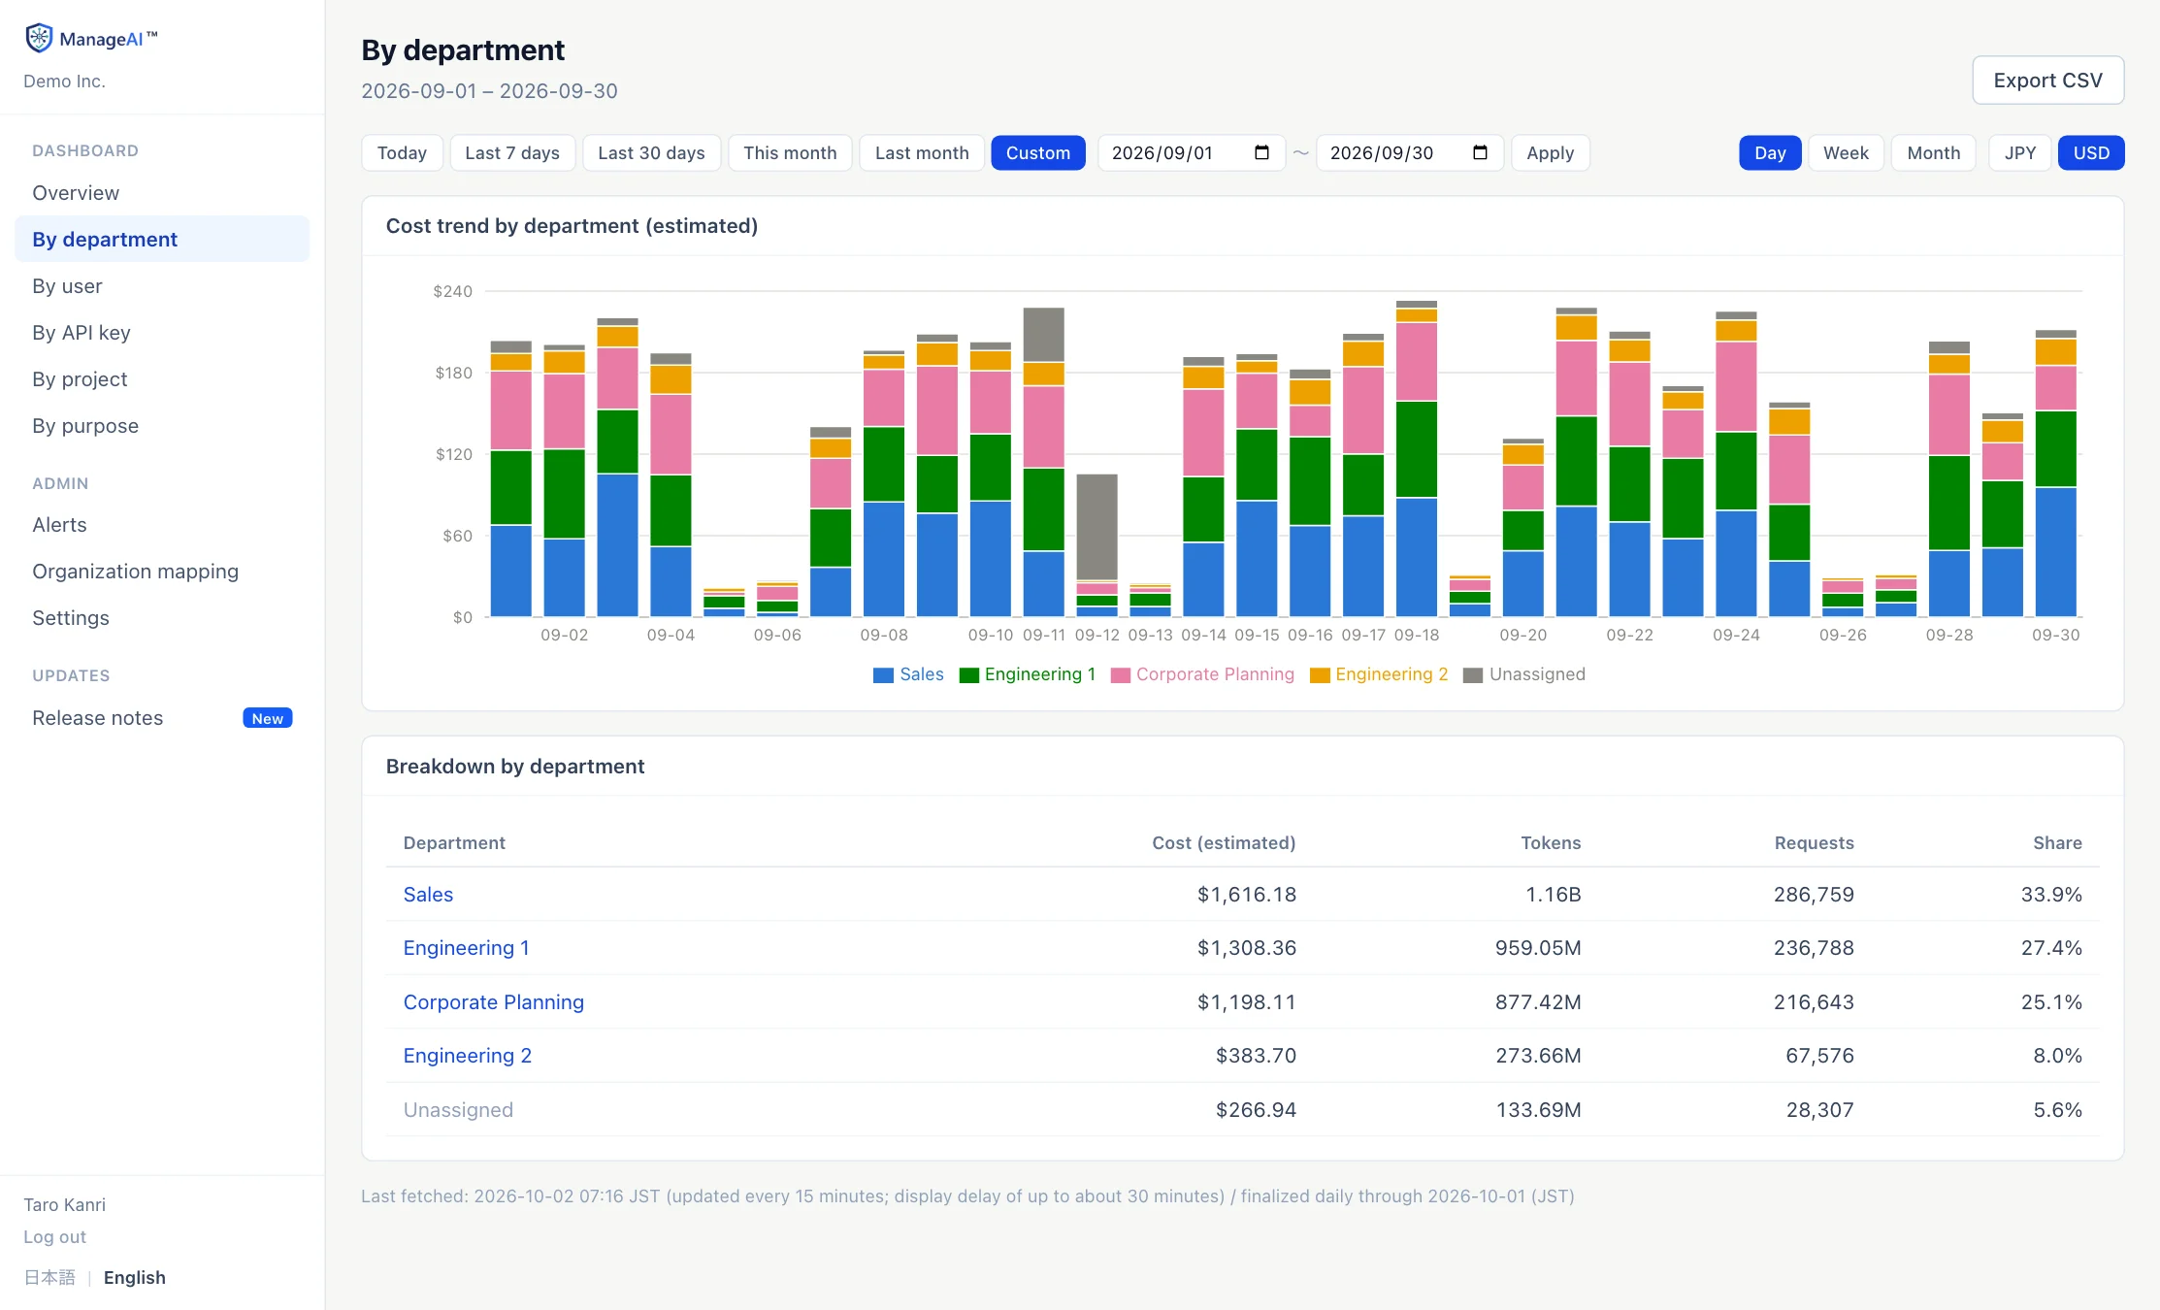This screenshot has width=2160, height=1310.
Task: Open By purpose page
Action: tap(162, 425)
